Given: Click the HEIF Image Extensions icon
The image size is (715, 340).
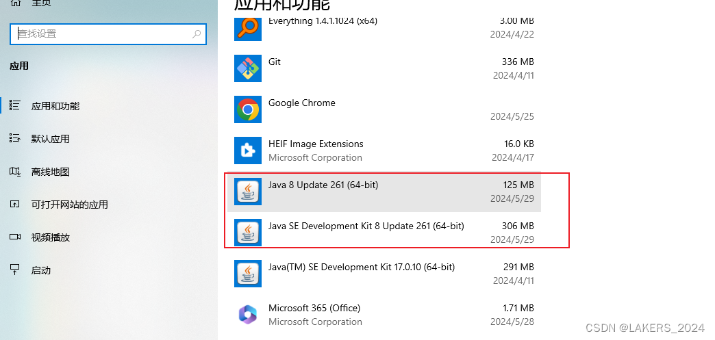Looking at the screenshot, I should coord(248,151).
